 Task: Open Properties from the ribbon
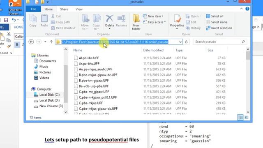pyautogui.click(x=177, y=22)
